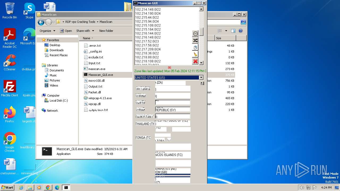Select Network in navigation pane
The width and height of the screenshot is (340, 191).
click(x=50, y=111)
